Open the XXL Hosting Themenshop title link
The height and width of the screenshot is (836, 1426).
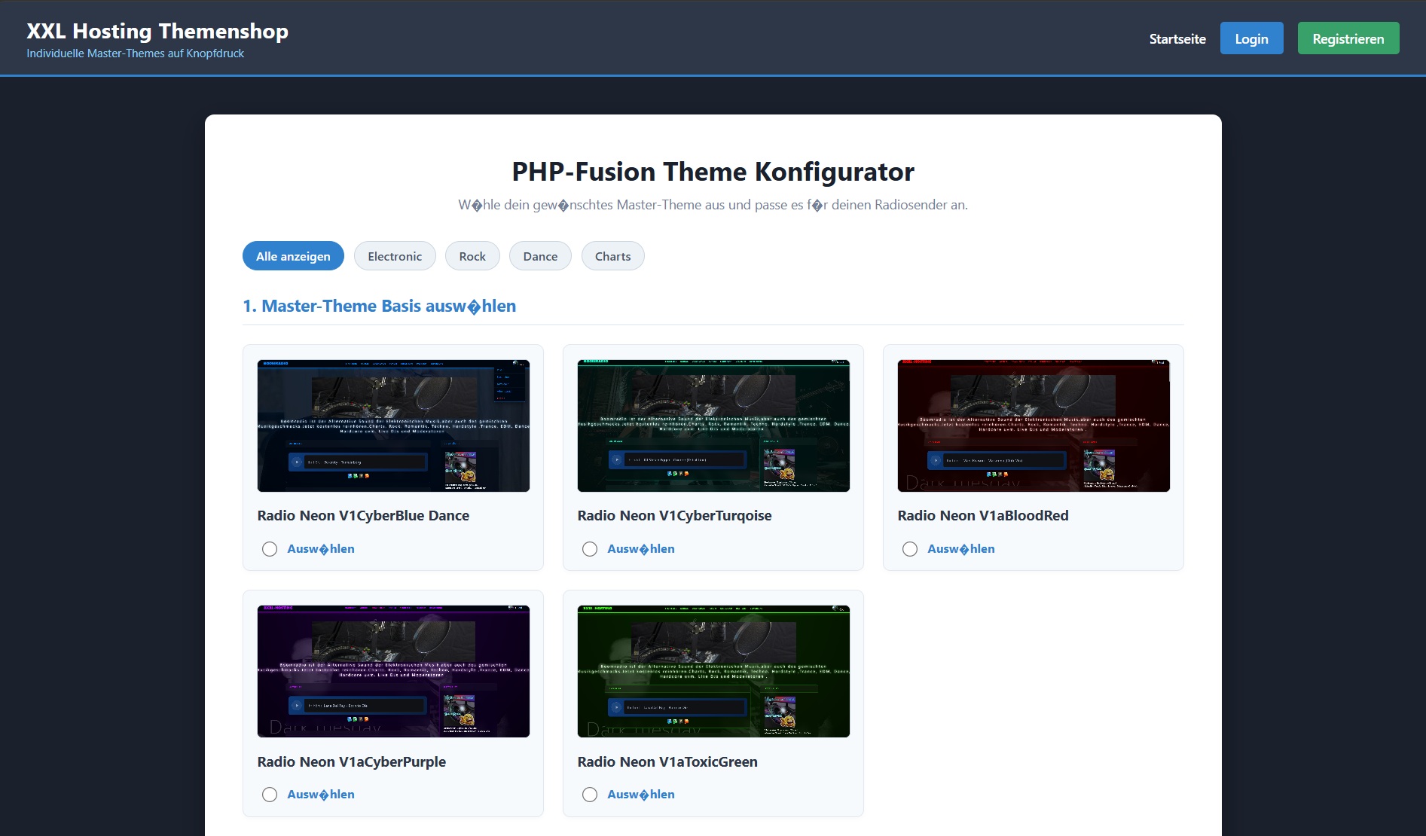tap(157, 31)
